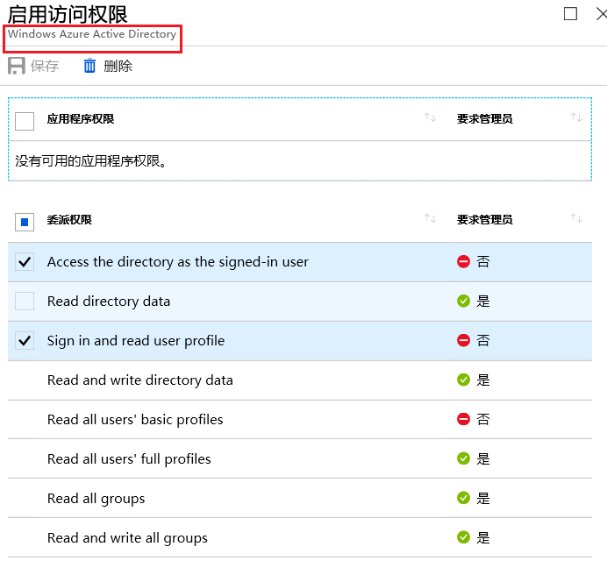Uncheck Access the directory as the signed-in user

[25, 262]
